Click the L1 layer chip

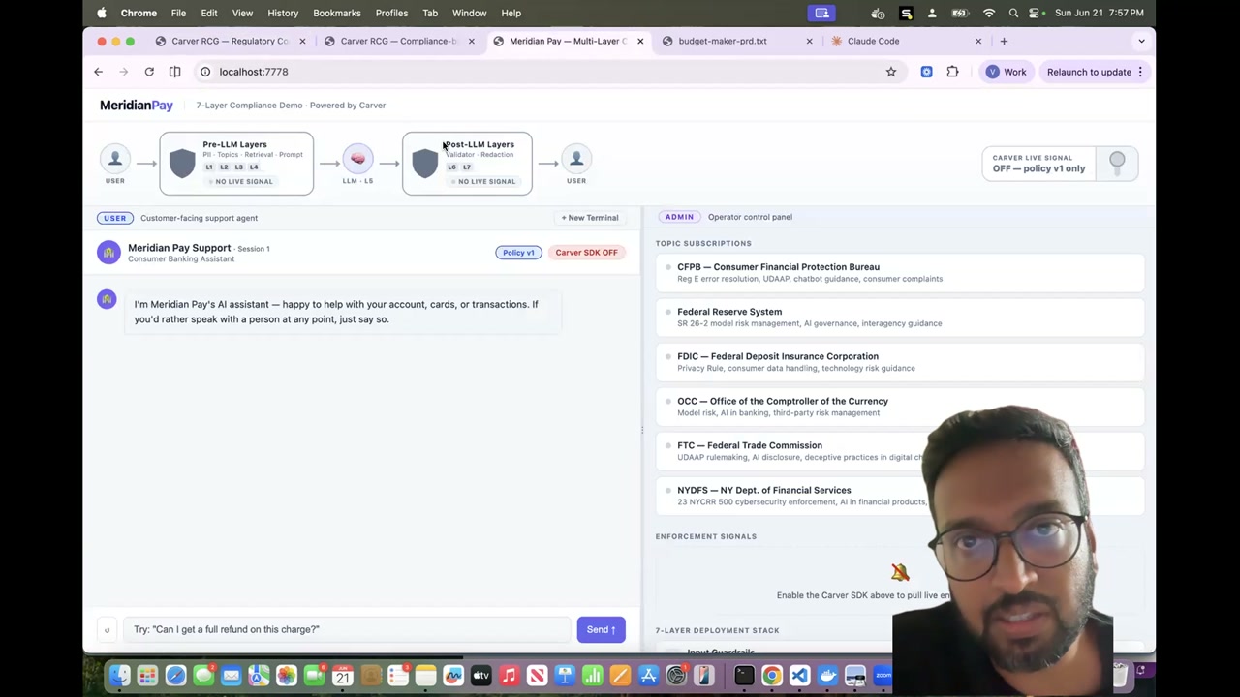coord(208,167)
